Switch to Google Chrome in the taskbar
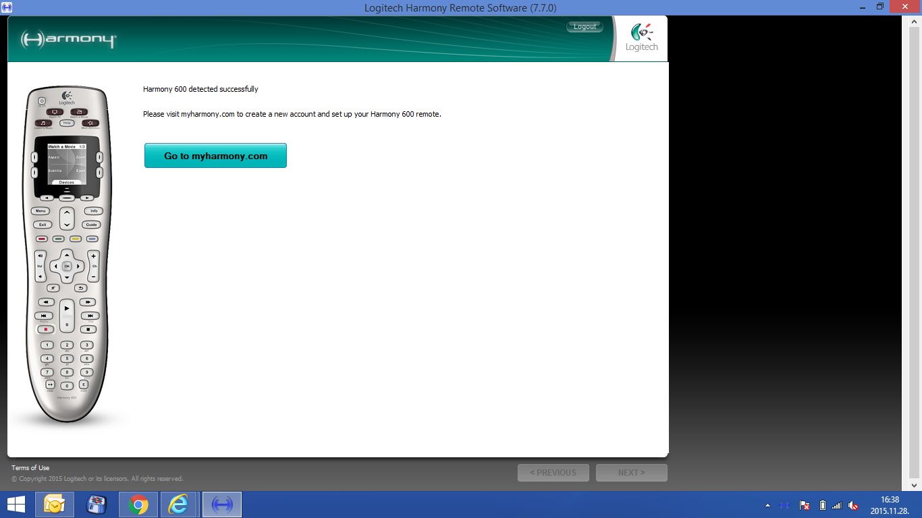Viewport: 922px width, 518px height. (x=138, y=505)
